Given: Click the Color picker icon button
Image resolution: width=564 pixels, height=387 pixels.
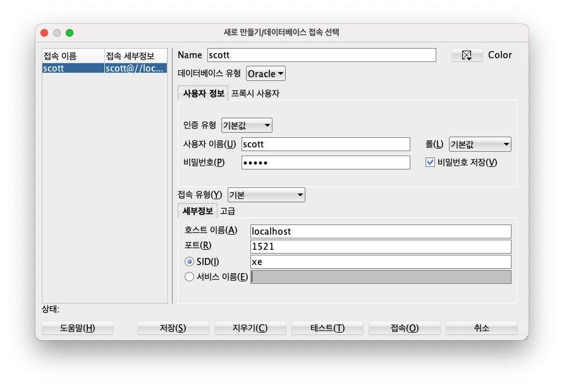Looking at the screenshot, I should click(467, 56).
